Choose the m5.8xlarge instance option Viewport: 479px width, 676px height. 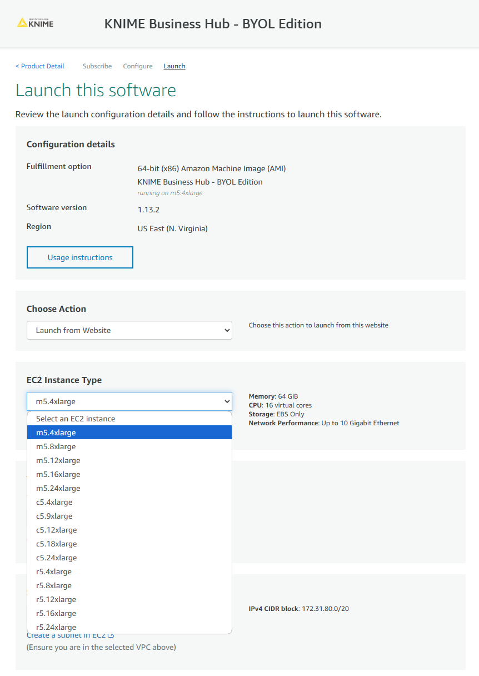click(129, 446)
